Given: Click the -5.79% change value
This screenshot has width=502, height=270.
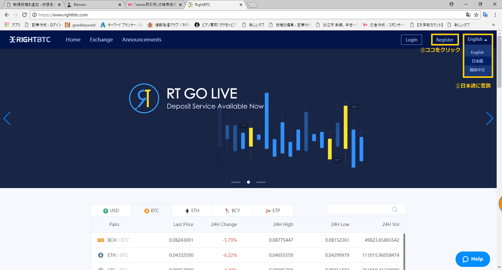Looking at the screenshot, I should tap(229, 240).
